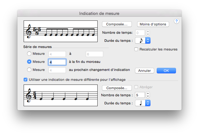Click the lower Composée... button
199x135 pixels.
point(117,88)
